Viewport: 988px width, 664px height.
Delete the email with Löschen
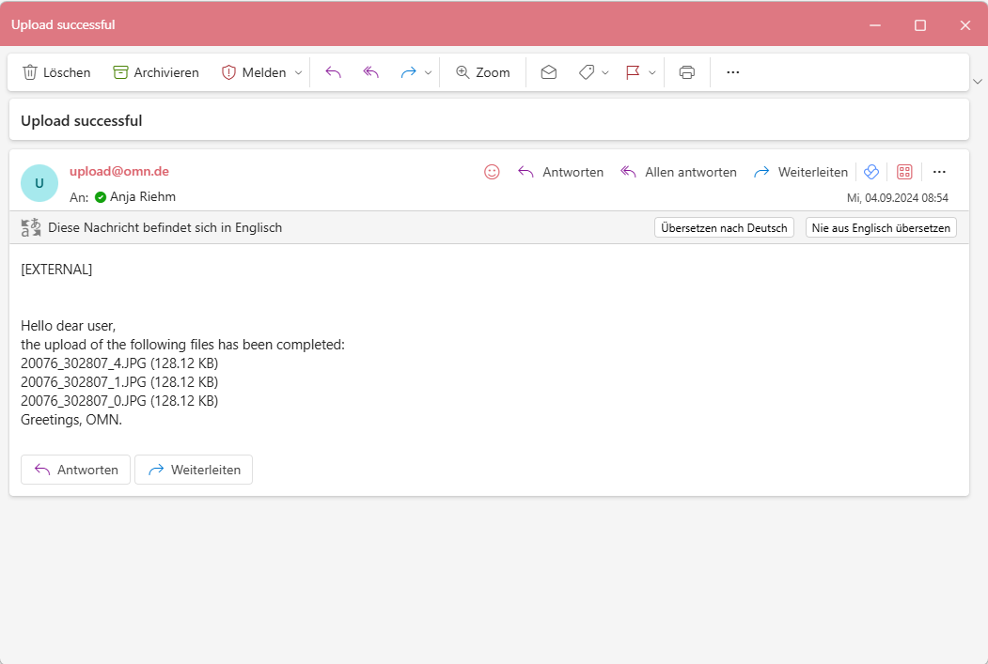click(x=55, y=71)
